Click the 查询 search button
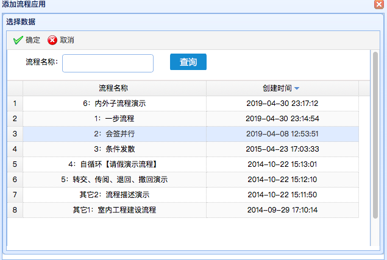The height and width of the screenshot is (260, 387). 188,62
